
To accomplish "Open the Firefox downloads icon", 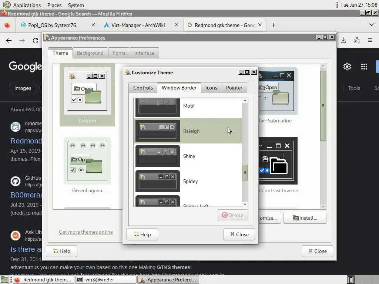I will coord(343,40).
